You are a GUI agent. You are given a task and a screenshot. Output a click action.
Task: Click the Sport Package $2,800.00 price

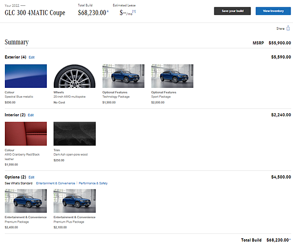pos(158,103)
